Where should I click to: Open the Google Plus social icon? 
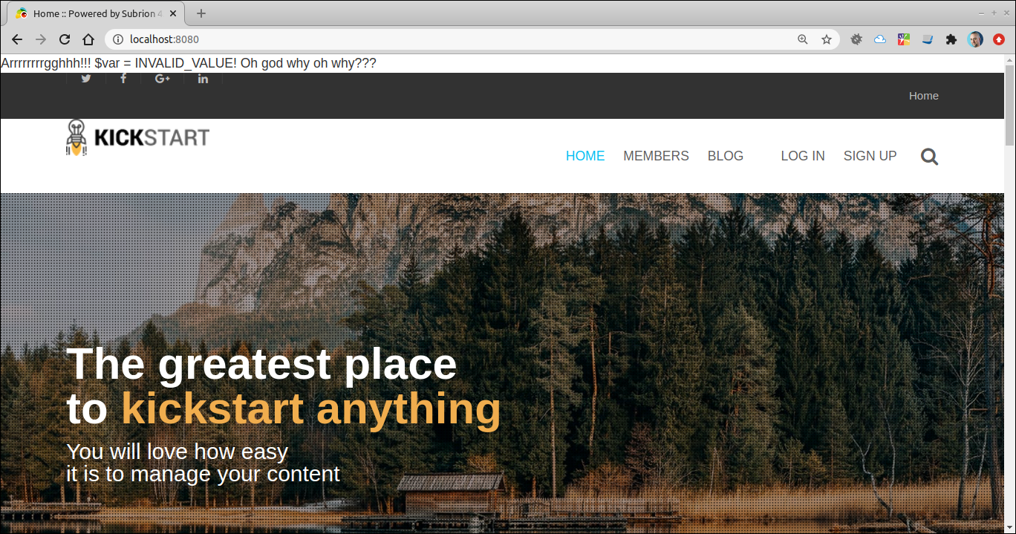163,79
